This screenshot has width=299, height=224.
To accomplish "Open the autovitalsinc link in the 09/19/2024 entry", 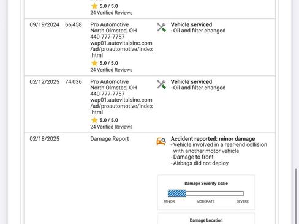I will click(x=121, y=49).
